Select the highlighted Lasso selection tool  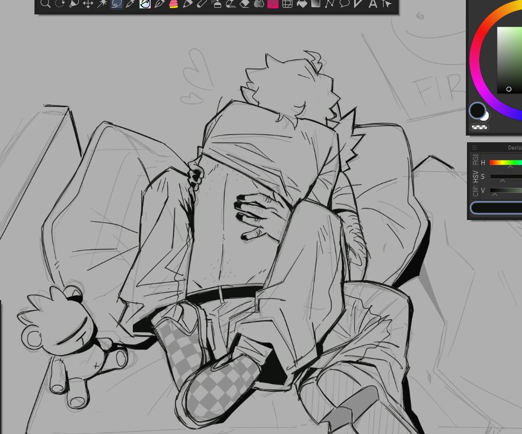tap(117, 4)
